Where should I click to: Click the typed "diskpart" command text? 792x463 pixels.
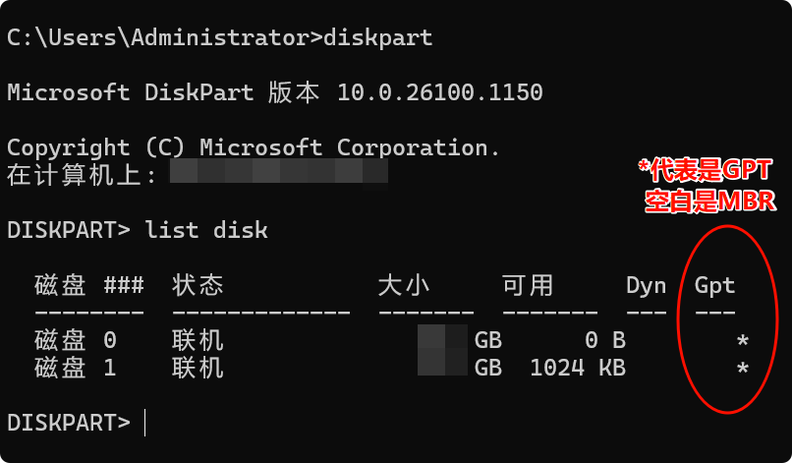(x=377, y=38)
